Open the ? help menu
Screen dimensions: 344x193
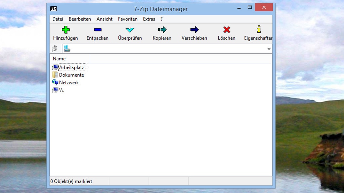click(162, 19)
